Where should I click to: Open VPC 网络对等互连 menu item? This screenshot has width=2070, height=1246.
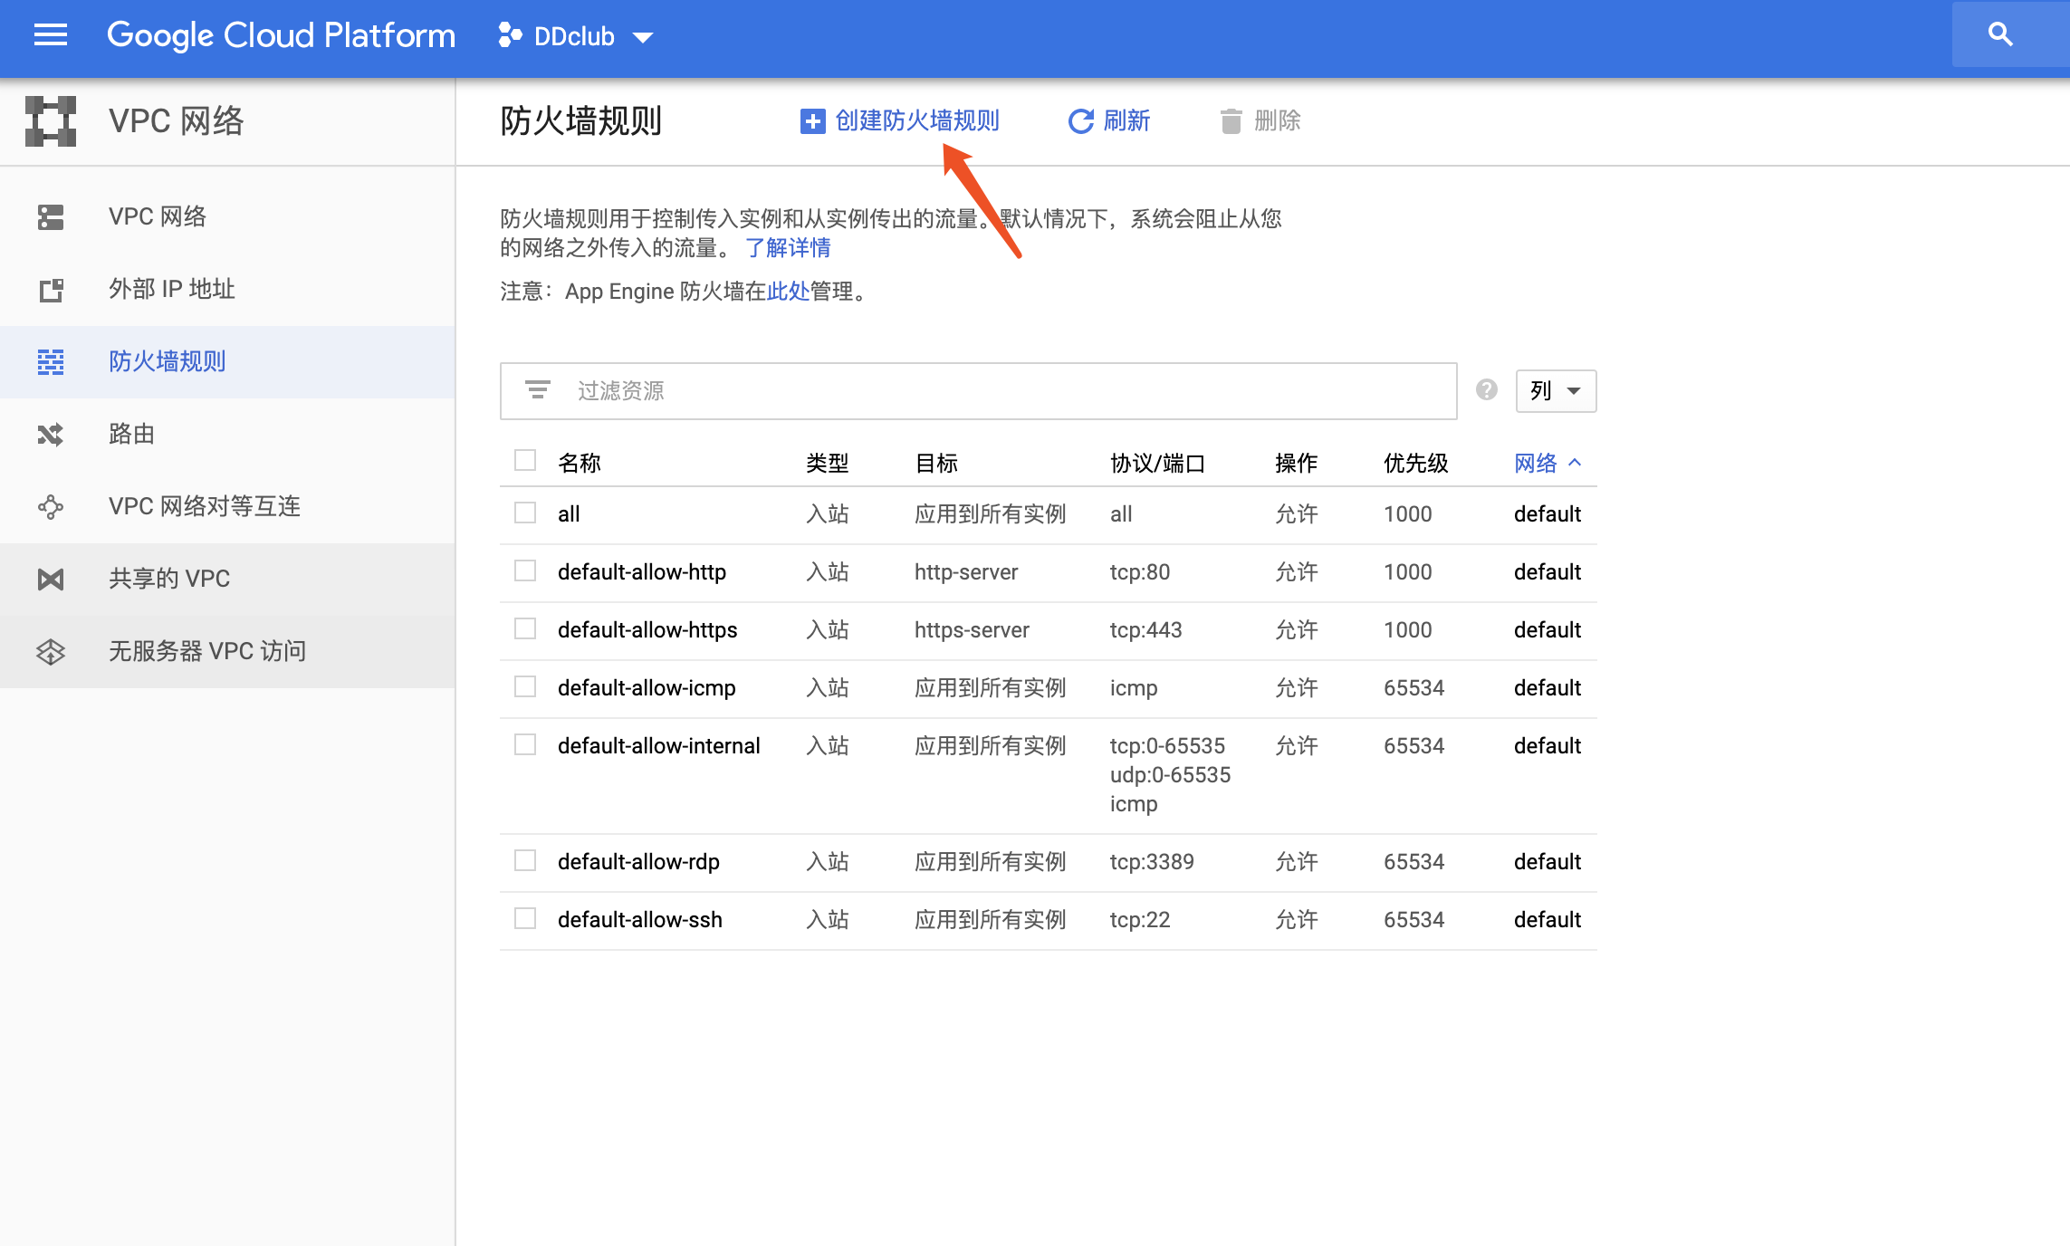click(227, 506)
